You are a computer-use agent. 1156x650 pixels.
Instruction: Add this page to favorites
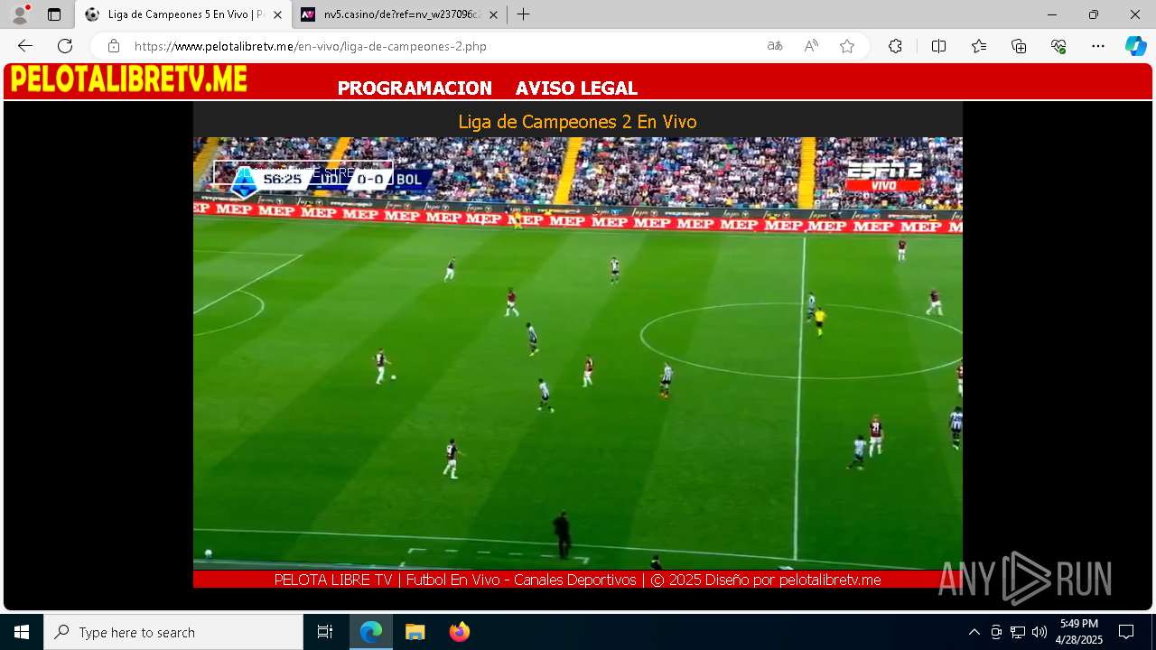[x=847, y=46]
